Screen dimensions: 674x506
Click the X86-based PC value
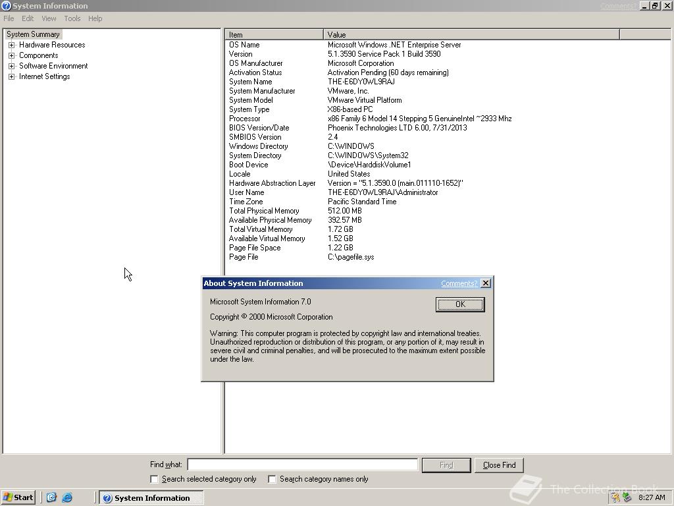pos(350,109)
